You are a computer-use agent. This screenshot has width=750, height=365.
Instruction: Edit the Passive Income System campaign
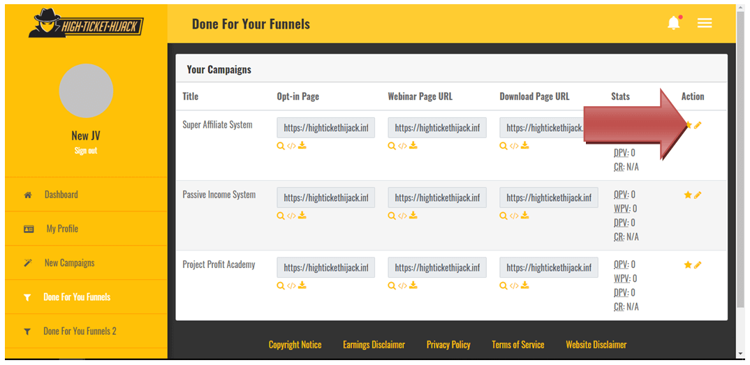coord(698,195)
